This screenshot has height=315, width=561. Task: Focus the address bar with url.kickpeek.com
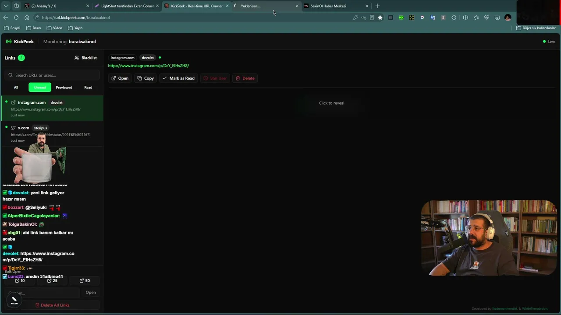[x=193, y=17]
